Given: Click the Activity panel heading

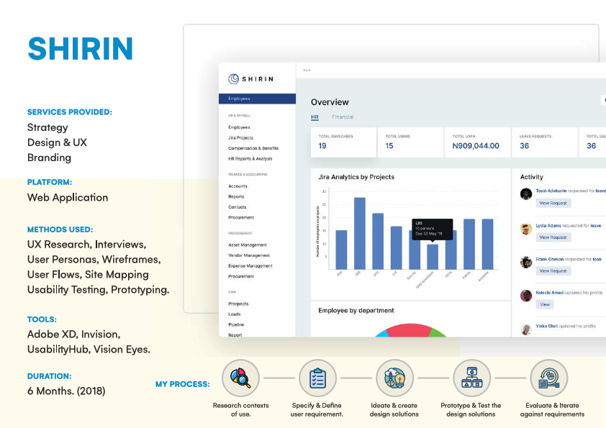Looking at the screenshot, I should point(531,177).
